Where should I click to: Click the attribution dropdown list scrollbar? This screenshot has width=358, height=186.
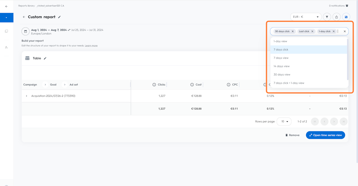(x=348, y=59)
